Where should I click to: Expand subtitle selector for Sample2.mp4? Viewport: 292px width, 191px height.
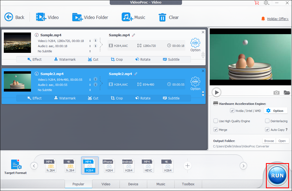90,90
